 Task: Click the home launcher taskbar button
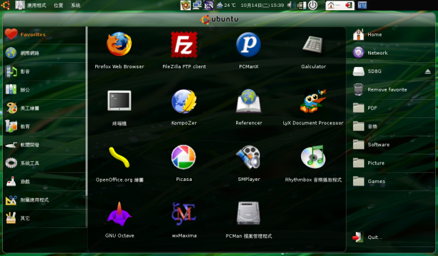tap(339, 5)
